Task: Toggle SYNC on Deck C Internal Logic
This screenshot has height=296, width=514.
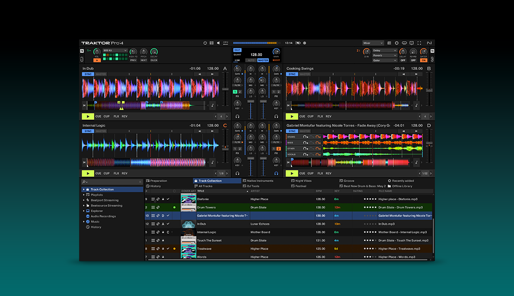Action: click(x=88, y=131)
